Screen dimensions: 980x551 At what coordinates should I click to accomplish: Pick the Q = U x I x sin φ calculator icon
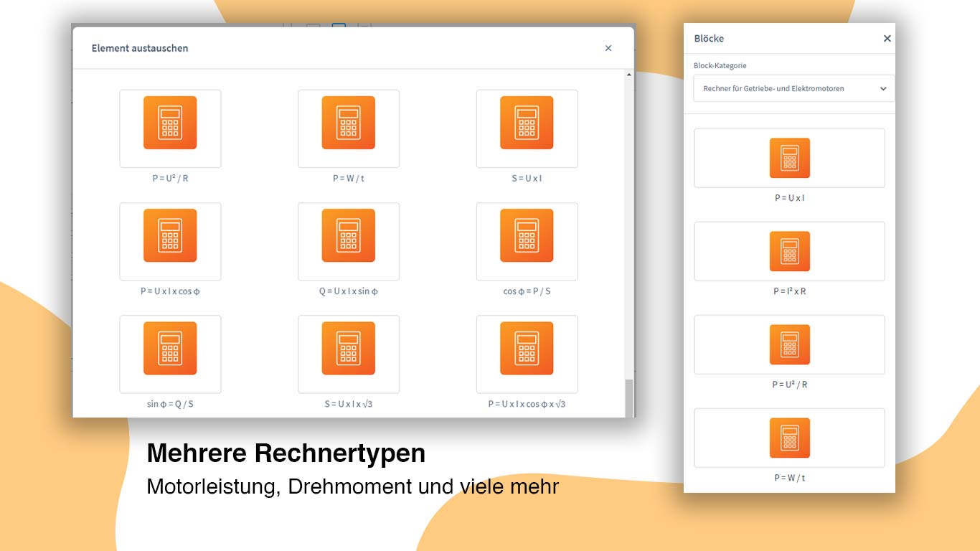(349, 235)
